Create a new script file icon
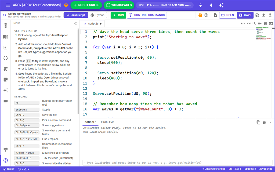This screenshot has width=275, height=172. pos(215,15)
